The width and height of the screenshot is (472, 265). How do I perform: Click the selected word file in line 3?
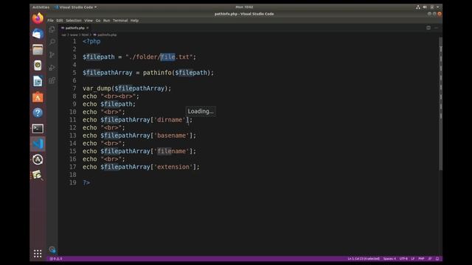pyautogui.click(x=167, y=57)
